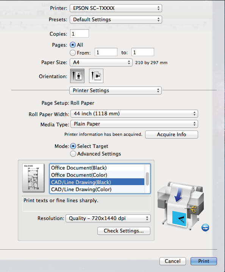225x272 pixels.
Task: Expand Roll Paper Width dropdown
Action: [134, 114]
